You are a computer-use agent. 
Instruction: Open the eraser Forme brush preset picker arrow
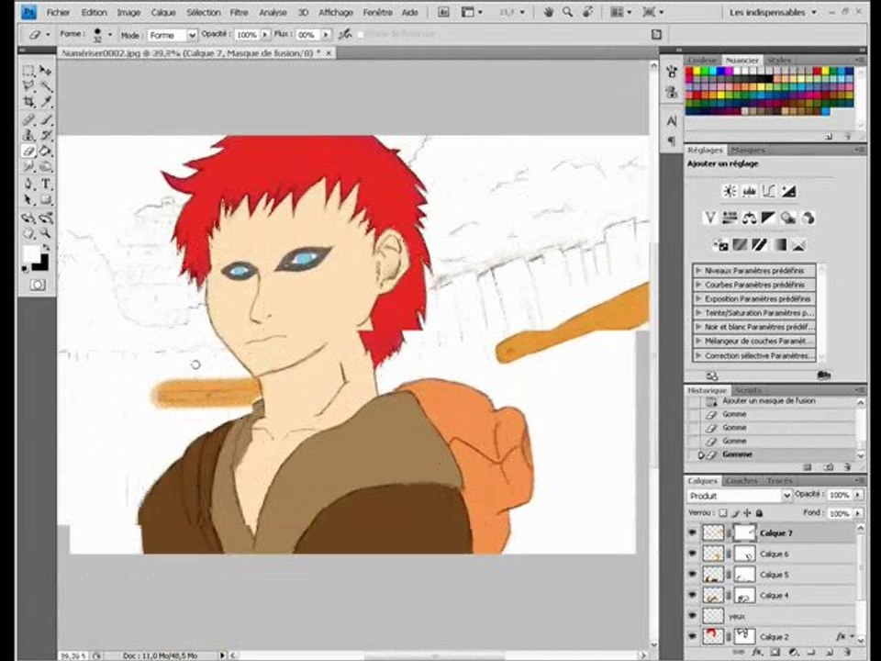pyautogui.click(x=109, y=35)
